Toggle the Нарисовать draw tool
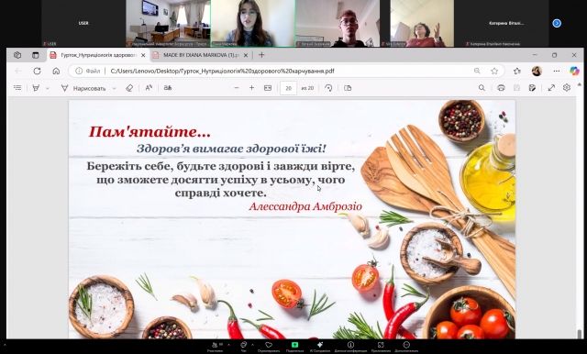The height and width of the screenshot is (354, 587). coord(83,88)
